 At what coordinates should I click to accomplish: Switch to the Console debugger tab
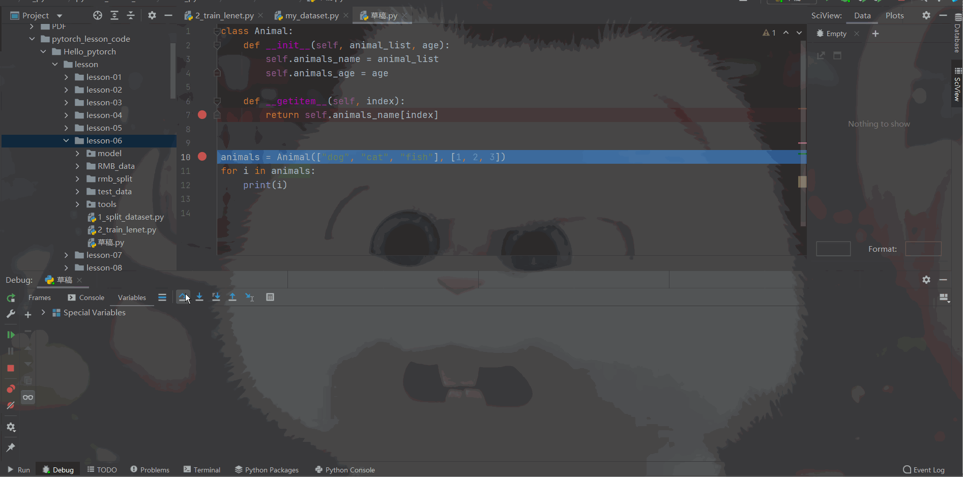[x=86, y=297]
